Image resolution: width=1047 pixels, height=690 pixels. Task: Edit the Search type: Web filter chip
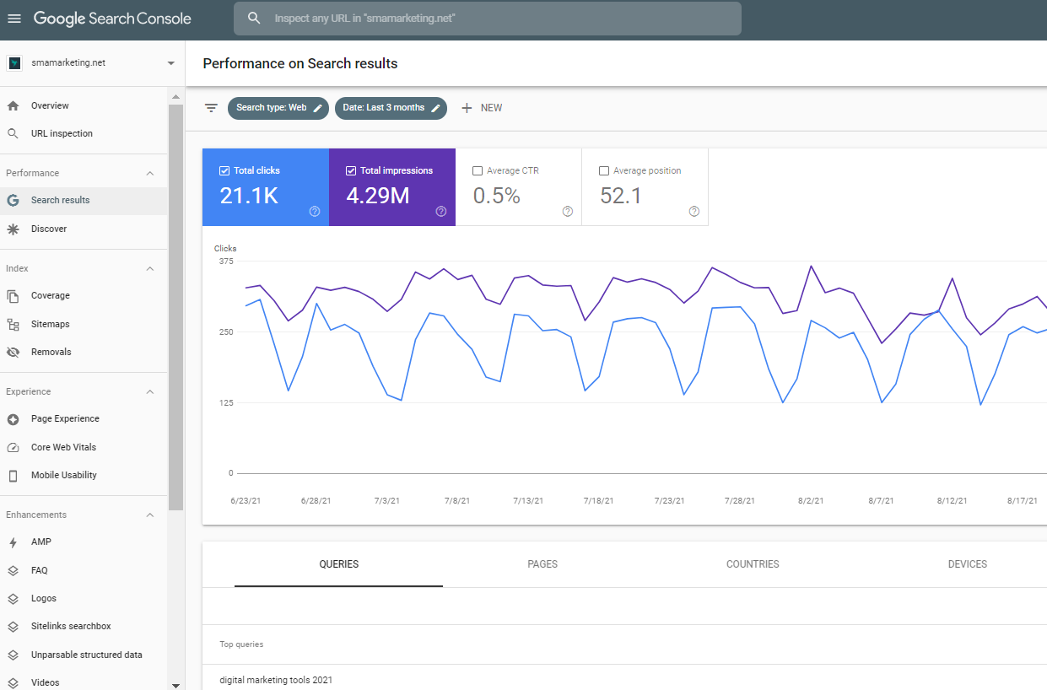278,108
